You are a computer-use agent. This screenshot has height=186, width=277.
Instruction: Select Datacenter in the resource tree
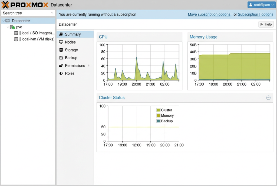pyautogui.click(x=28, y=21)
